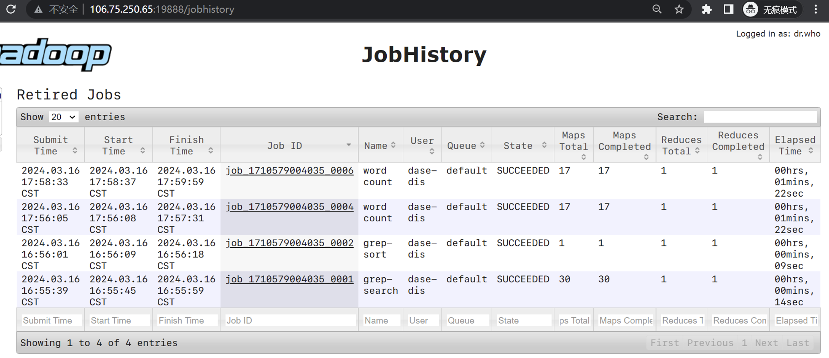
Task: Click Maps Total value '30'
Action: (x=564, y=279)
